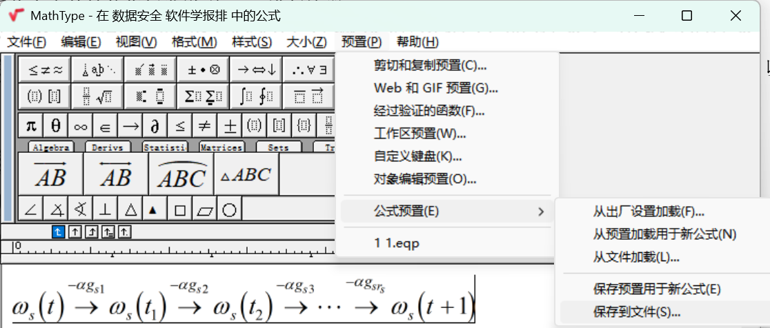Insert the filled black triangle symbol
The height and width of the screenshot is (328, 770).
coord(155,210)
